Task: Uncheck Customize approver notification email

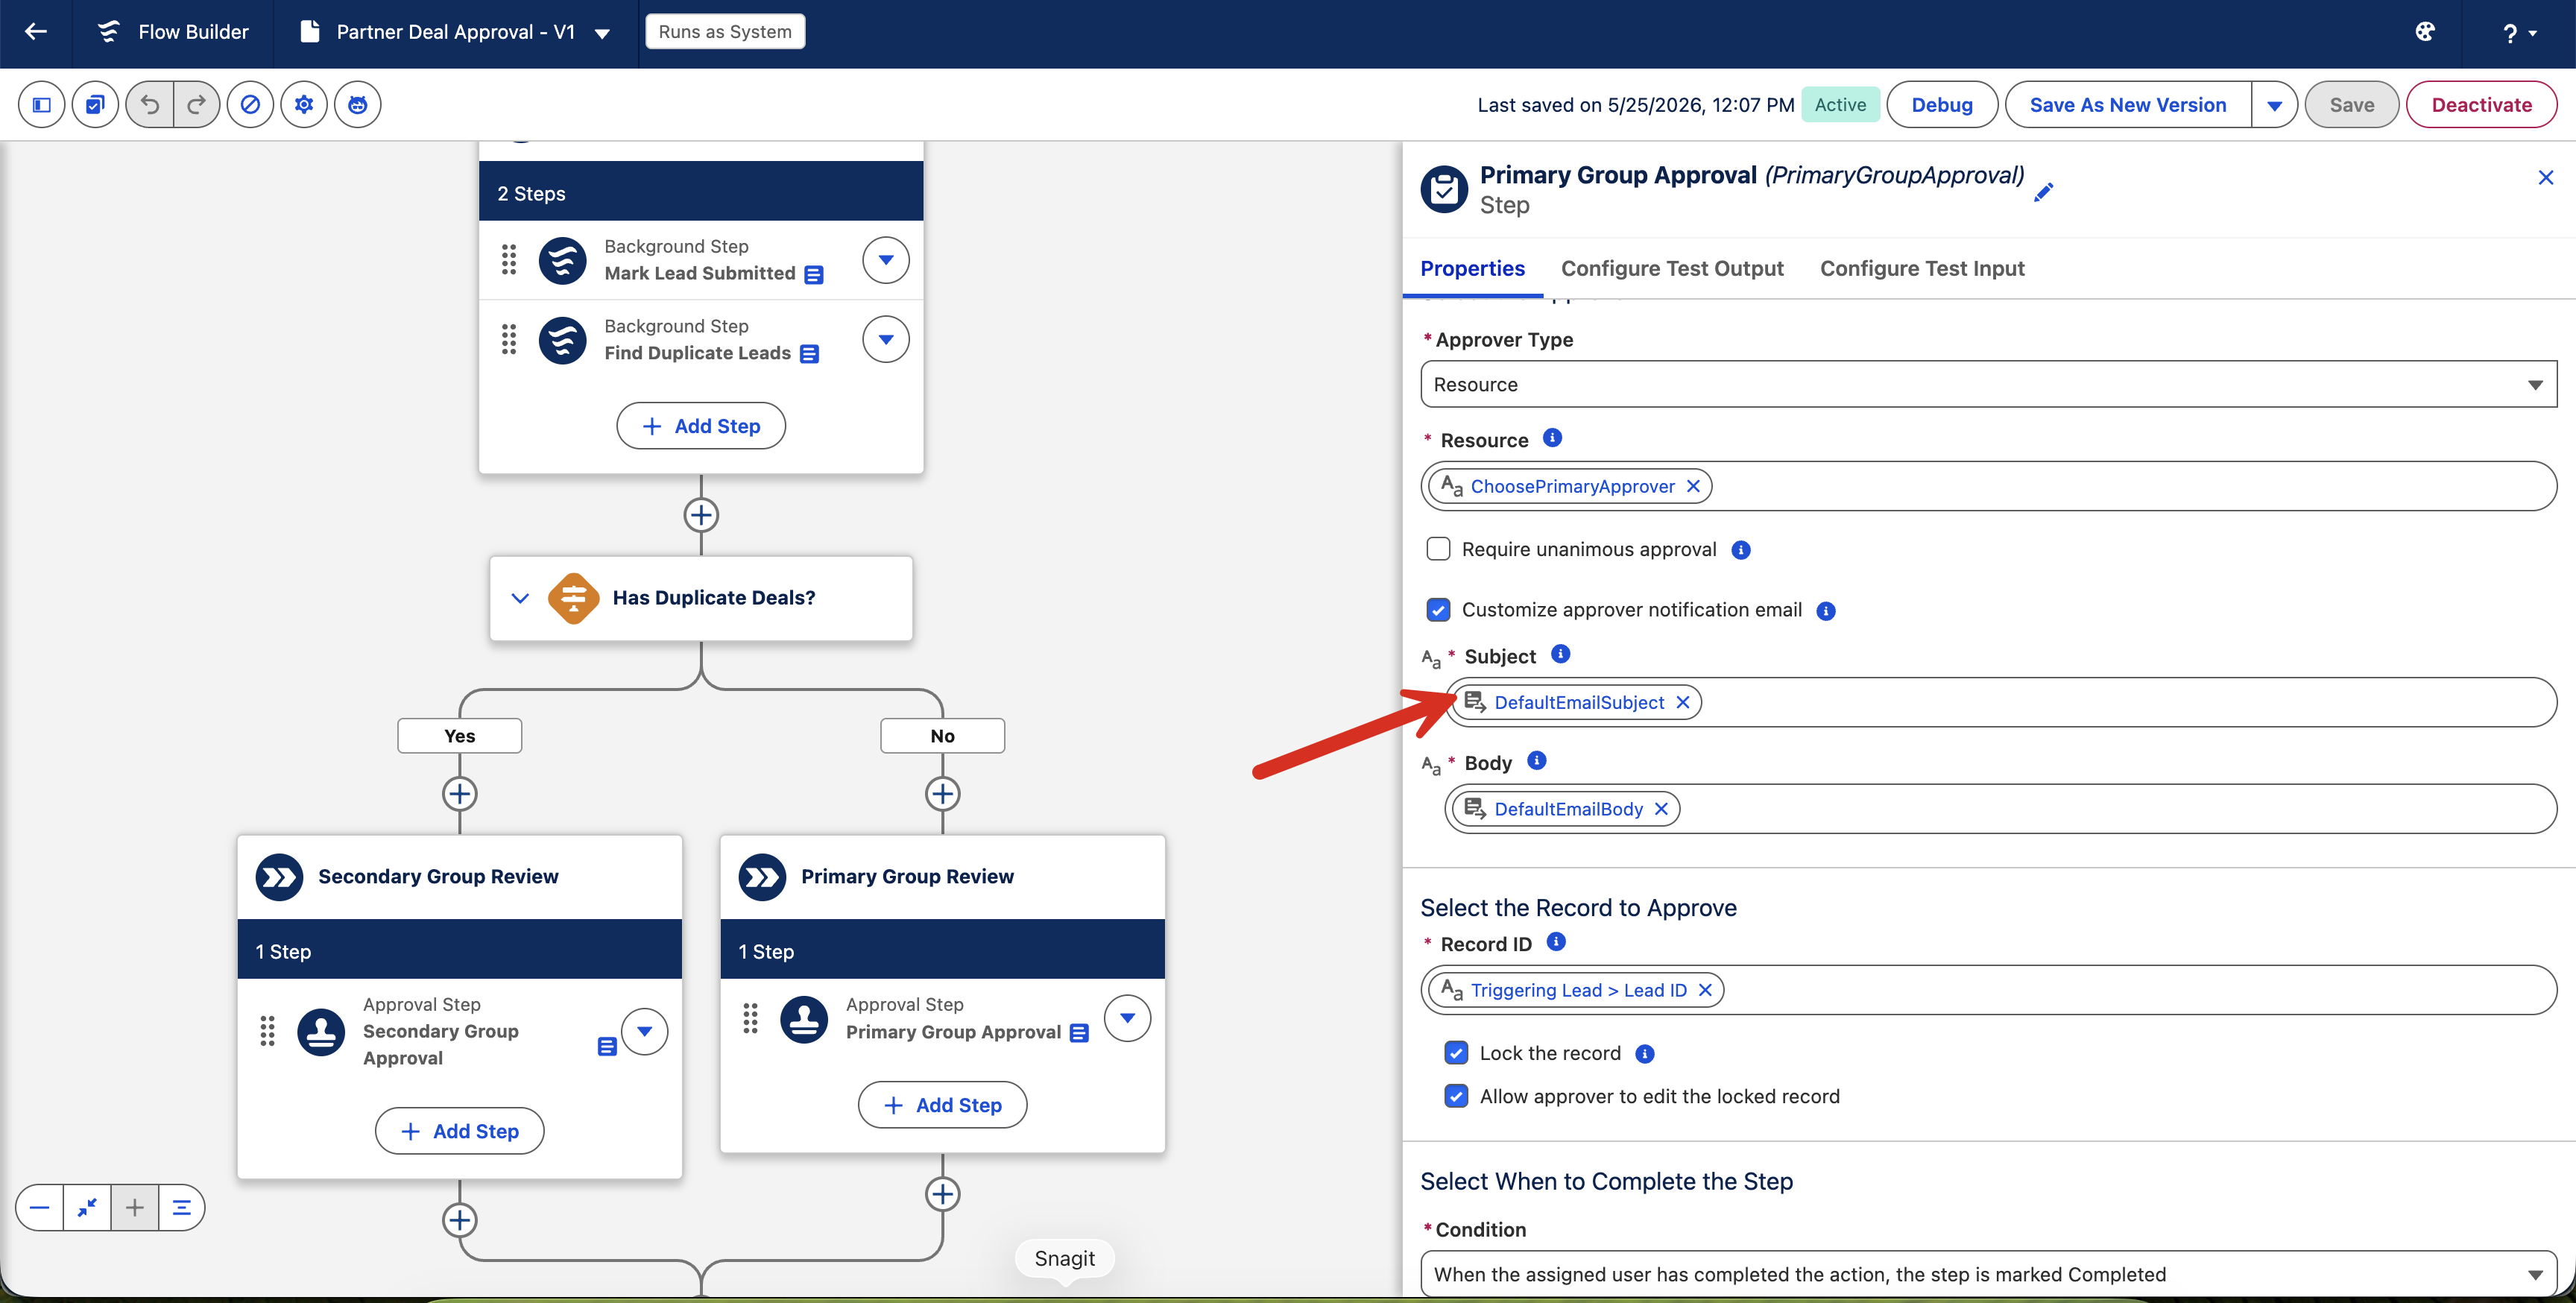Action: click(1438, 610)
